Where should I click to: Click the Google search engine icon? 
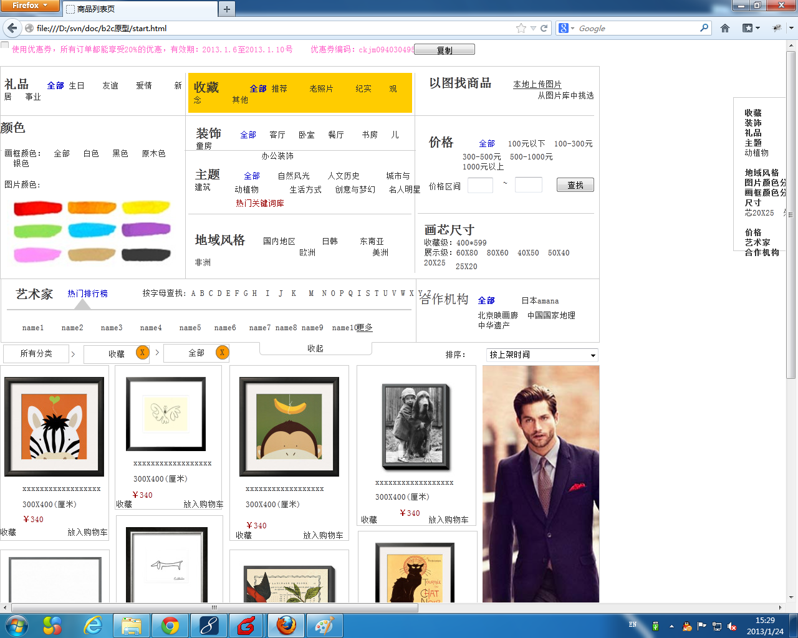[564, 28]
